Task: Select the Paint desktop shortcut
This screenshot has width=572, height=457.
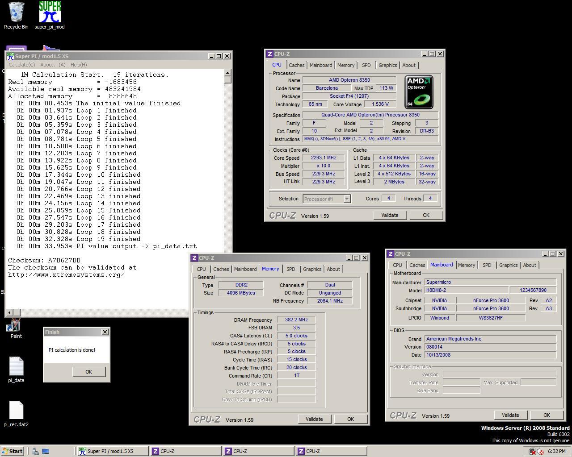Action: pos(16,329)
